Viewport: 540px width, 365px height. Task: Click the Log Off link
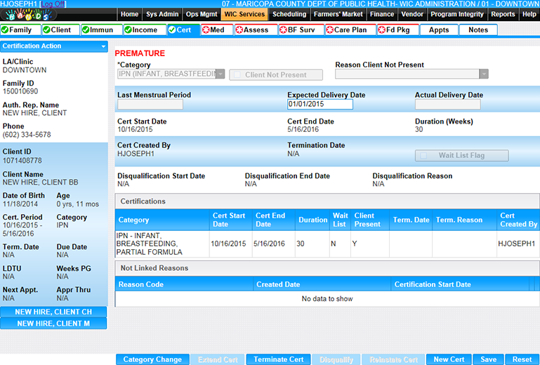tap(53, 4)
